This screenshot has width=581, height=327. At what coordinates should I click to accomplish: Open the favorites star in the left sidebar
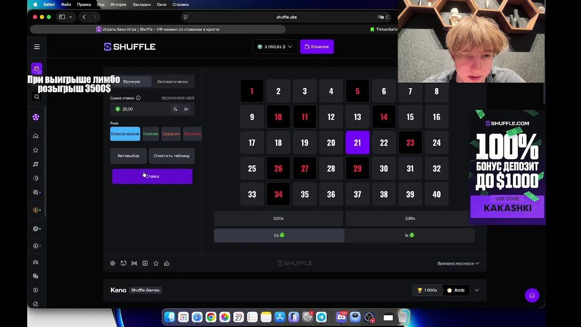[x=35, y=150]
